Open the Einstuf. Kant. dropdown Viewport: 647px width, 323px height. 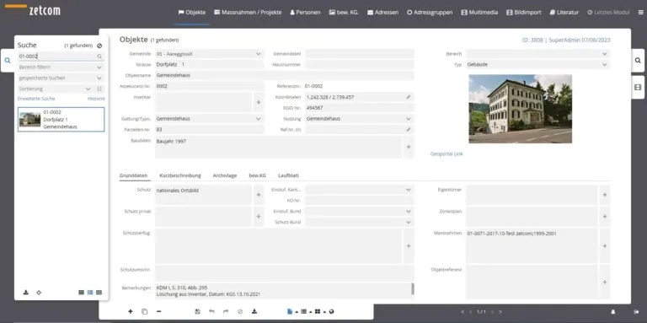point(408,190)
